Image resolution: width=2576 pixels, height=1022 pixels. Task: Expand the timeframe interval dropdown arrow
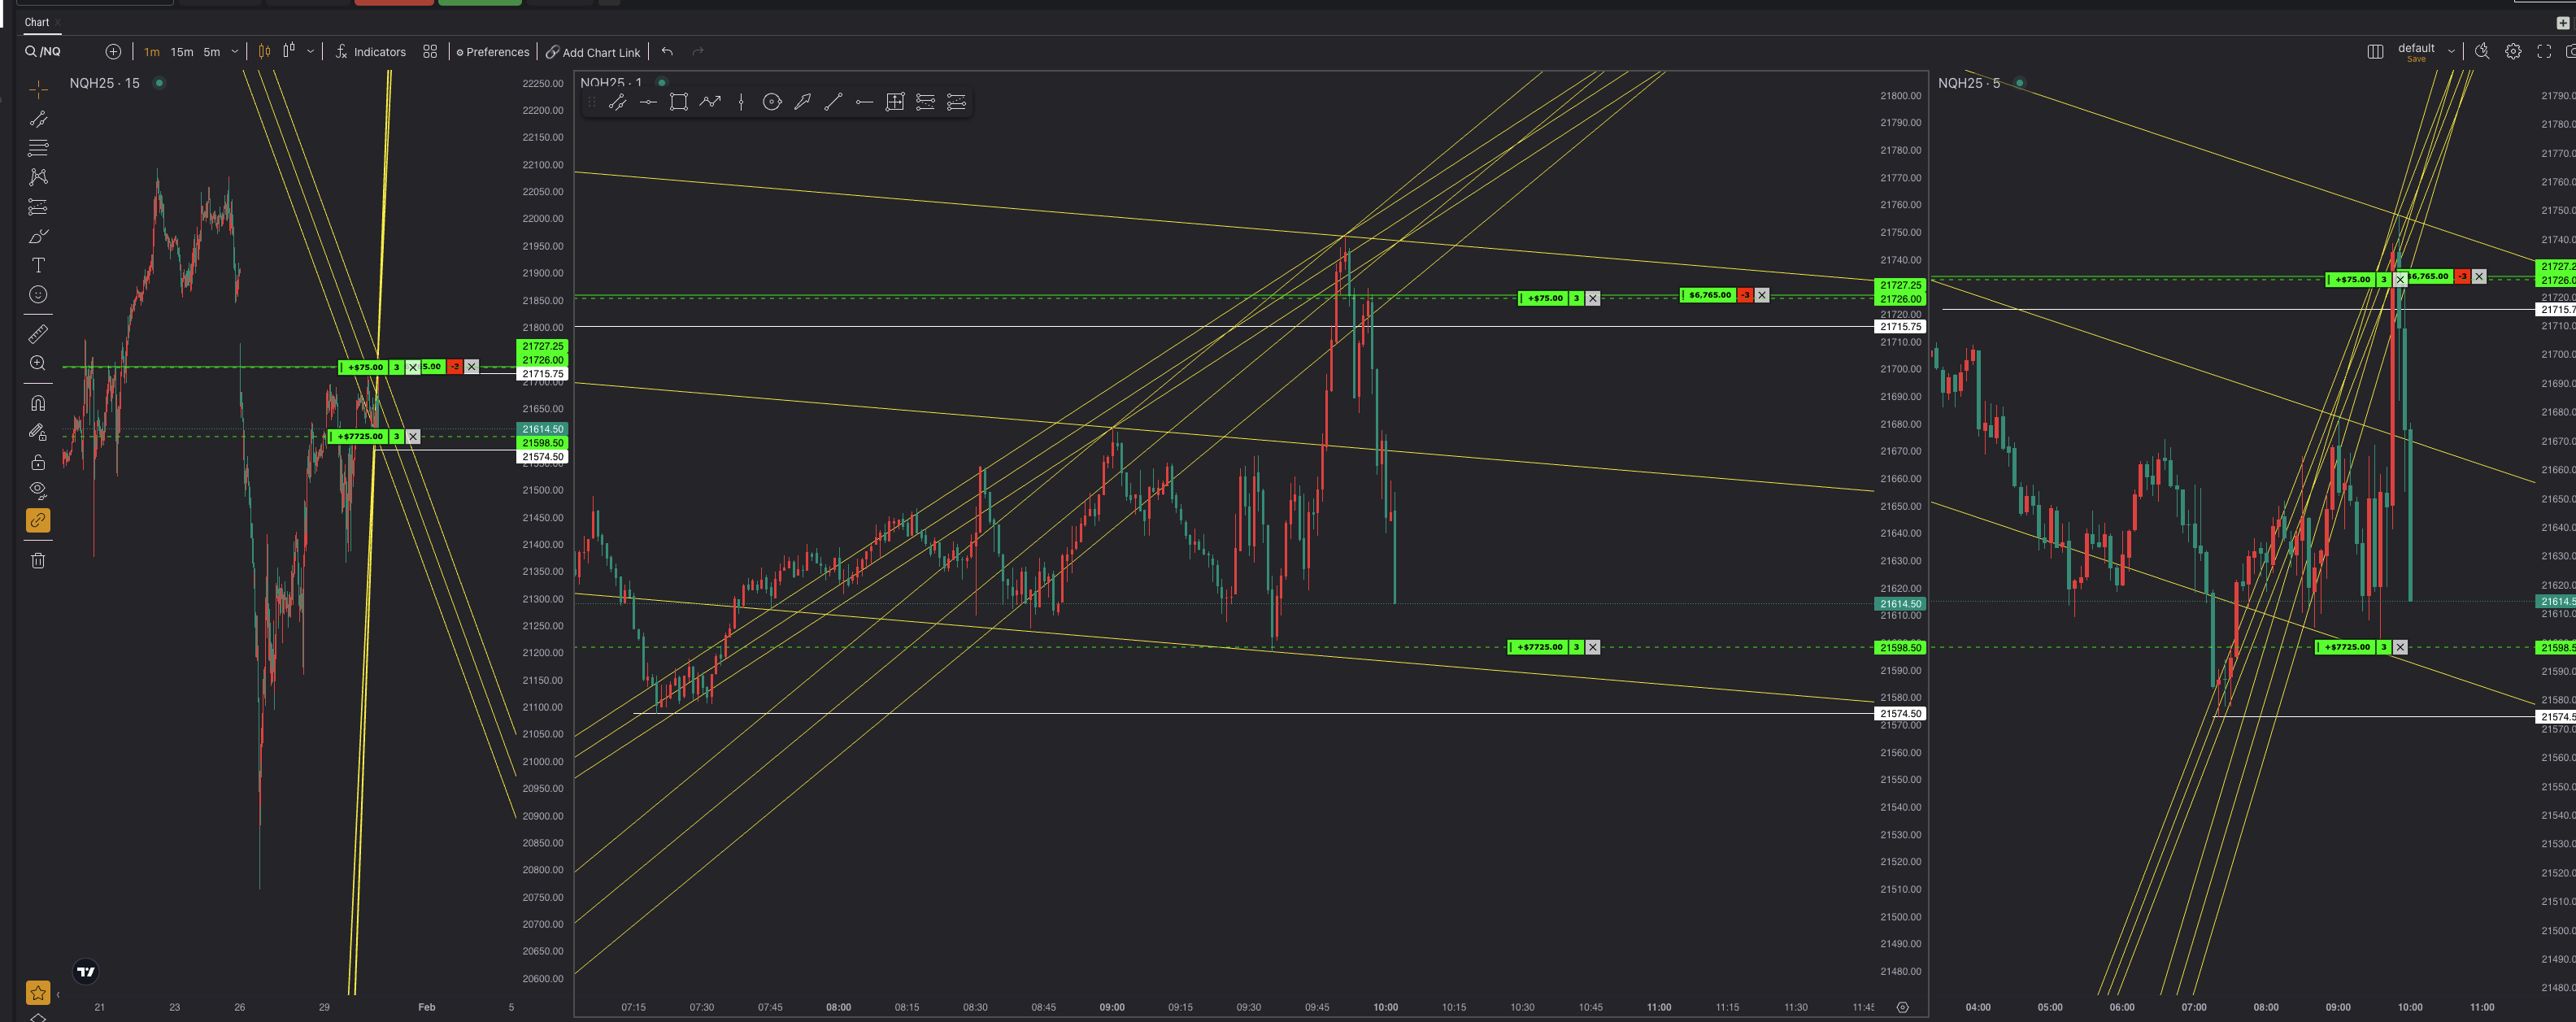(x=235, y=52)
